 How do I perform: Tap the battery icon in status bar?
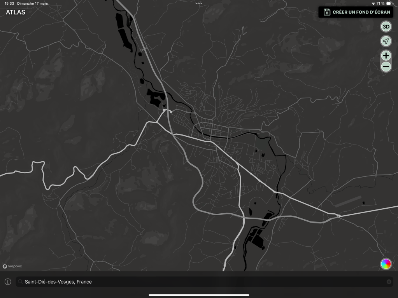click(x=389, y=3)
